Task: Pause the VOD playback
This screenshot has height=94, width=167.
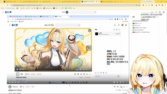Action: pos(13,82)
